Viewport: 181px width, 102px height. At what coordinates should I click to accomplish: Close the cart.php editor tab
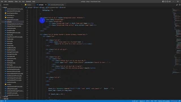pyautogui.click(x=46, y=5)
